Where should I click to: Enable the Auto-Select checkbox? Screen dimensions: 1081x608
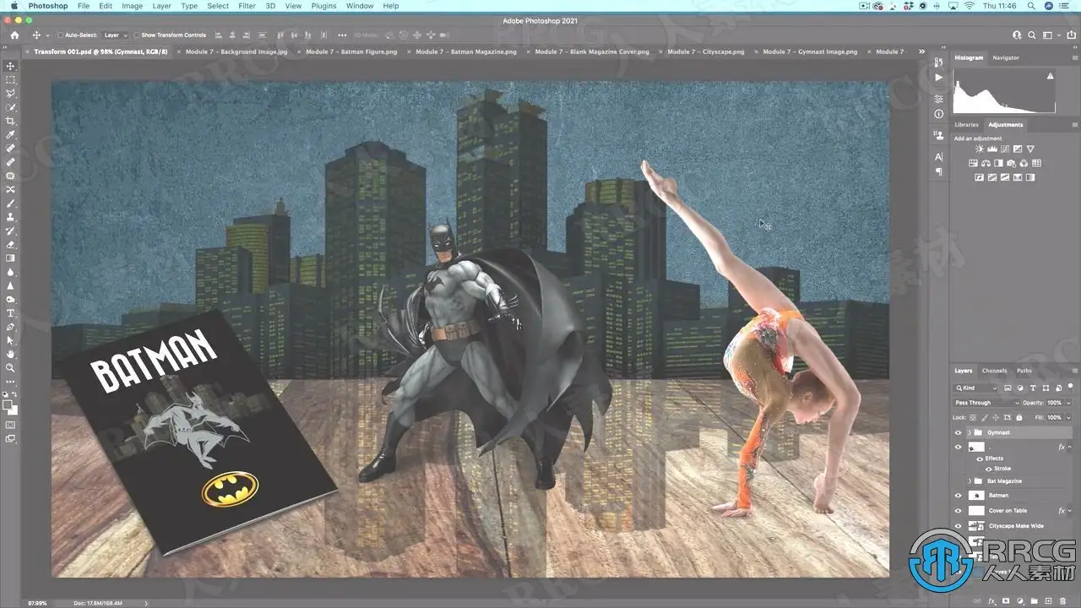(x=60, y=35)
